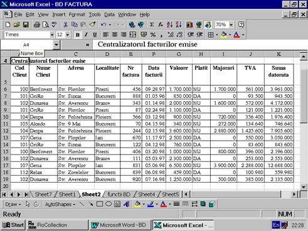Print using the printer icon

(x=37, y=24)
